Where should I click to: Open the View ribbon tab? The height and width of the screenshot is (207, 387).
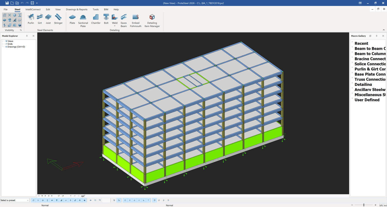point(58,10)
